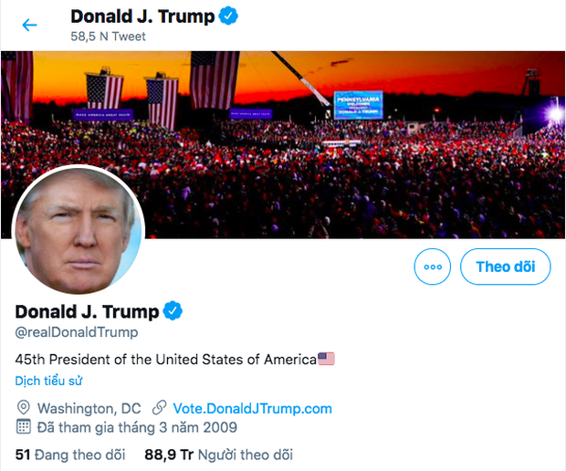Click the back arrow icon
This screenshot has height=471, width=566.
coord(29,25)
